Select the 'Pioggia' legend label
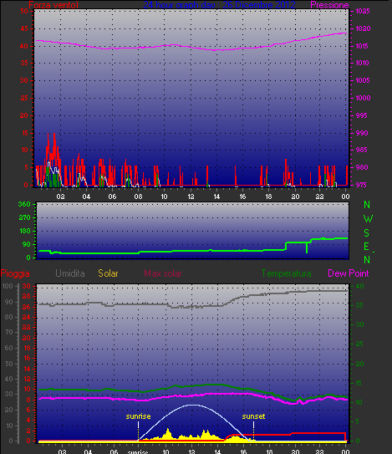 [15, 273]
